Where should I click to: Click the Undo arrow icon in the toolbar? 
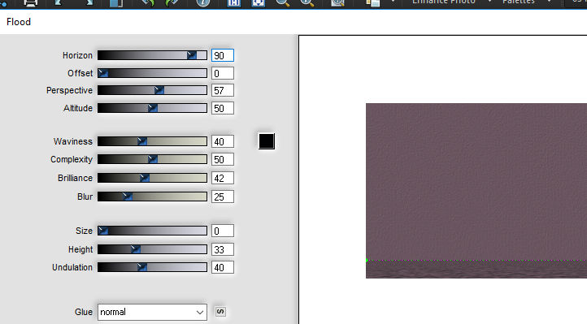tap(148, 3)
